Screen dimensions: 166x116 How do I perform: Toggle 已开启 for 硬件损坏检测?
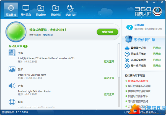(x=157, y=66)
